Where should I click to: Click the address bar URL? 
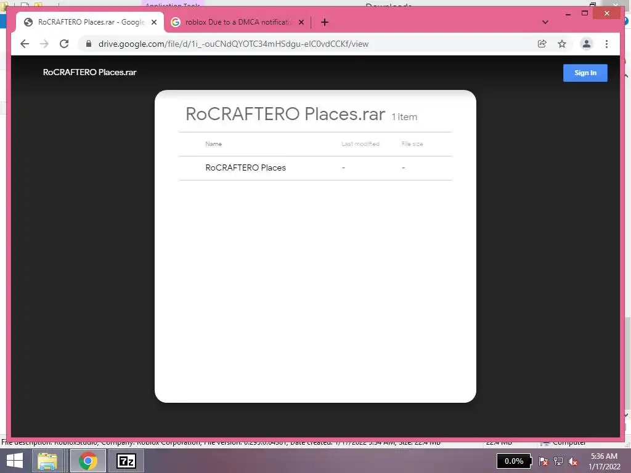(x=234, y=44)
